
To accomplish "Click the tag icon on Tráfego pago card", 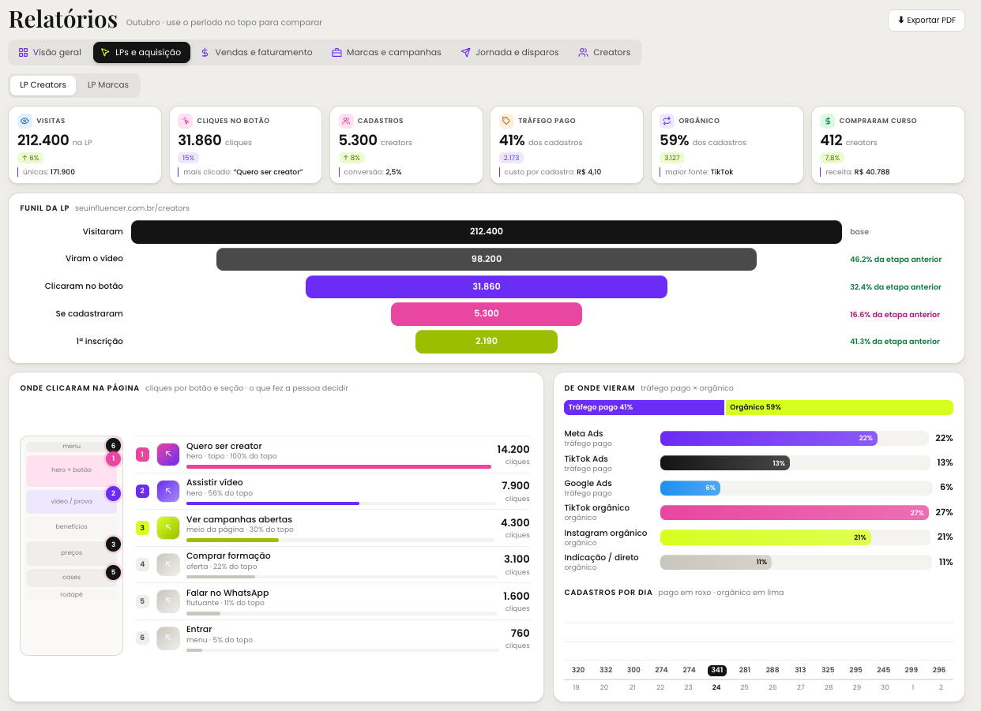I will (506, 121).
